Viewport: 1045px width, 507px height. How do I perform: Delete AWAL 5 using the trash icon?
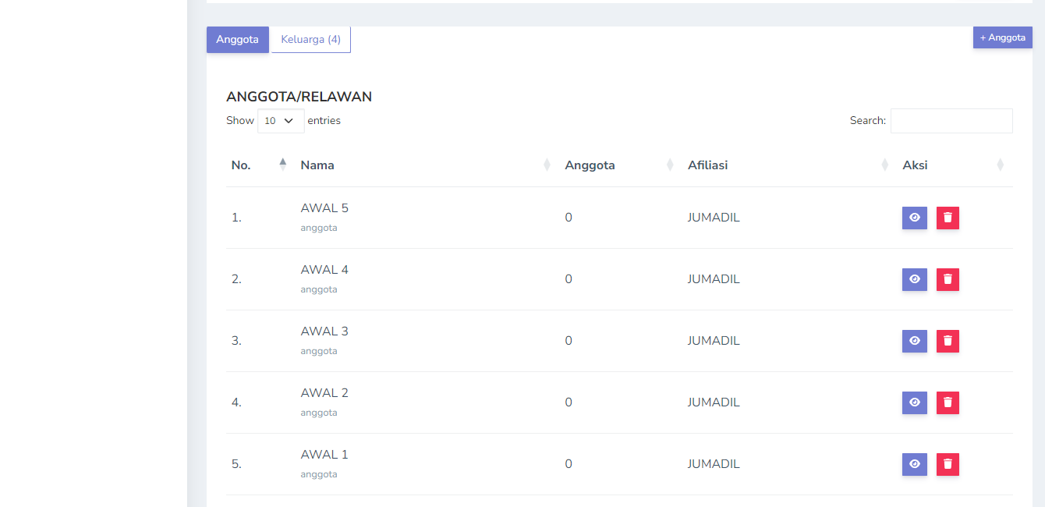948,218
